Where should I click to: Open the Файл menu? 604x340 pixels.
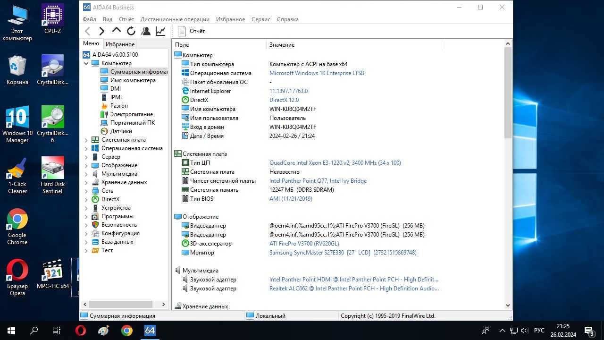pyautogui.click(x=89, y=19)
